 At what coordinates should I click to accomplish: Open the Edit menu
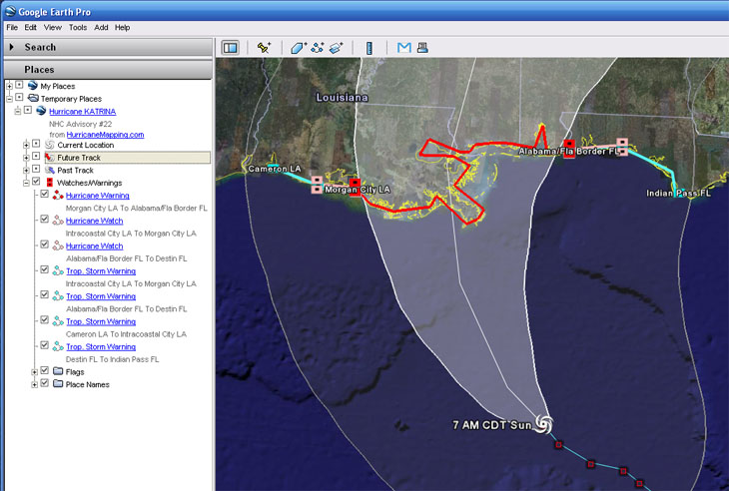[31, 27]
